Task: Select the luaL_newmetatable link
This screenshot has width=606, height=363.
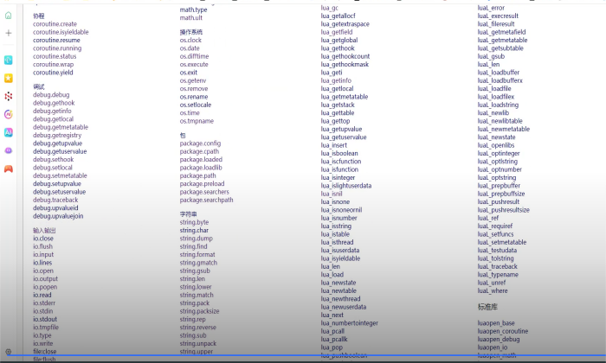Action: pos(504,130)
